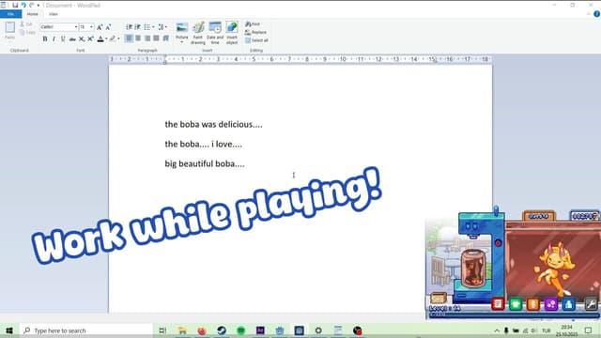The height and width of the screenshot is (338, 601).
Task: Expand the Picture insert dropdown arrow
Action: [181, 42]
